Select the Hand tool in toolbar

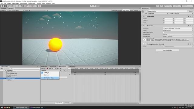coord(2,6)
